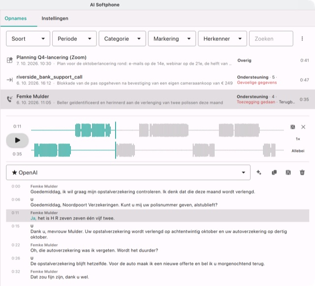
Task: Play the recording with the play button
Action: pyautogui.click(x=17, y=140)
